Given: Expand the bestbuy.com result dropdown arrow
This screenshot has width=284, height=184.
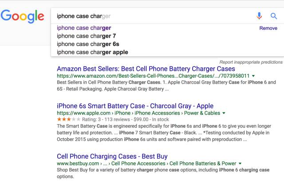Looking at the screenshot, I should coord(240,163).
